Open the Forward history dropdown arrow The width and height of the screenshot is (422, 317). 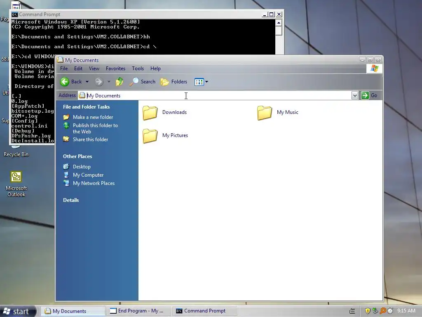pos(109,82)
